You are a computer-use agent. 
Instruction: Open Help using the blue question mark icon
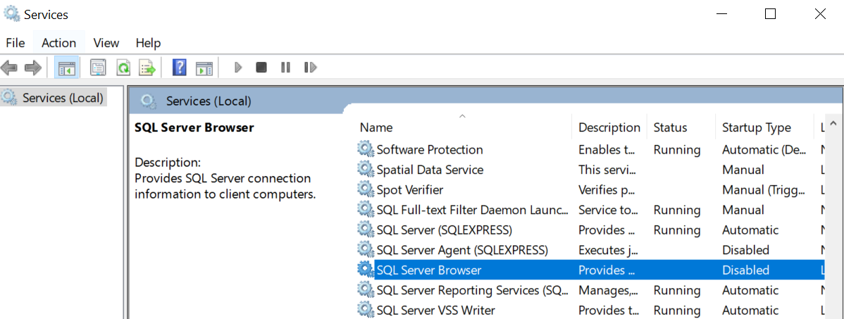[x=180, y=68]
